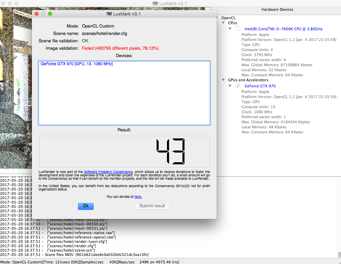Close the LuxMark result dialog

tap(37, 14)
